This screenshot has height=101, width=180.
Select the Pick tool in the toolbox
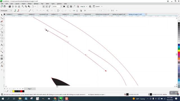pyautogui.click(x=2, y=15)
